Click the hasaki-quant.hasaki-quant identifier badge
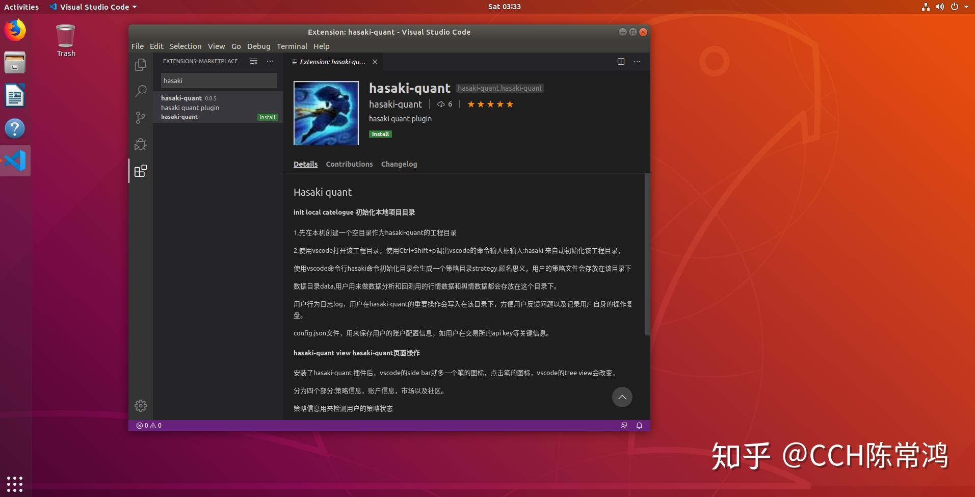This screenshot has width=975, height=497. point(499,88)
